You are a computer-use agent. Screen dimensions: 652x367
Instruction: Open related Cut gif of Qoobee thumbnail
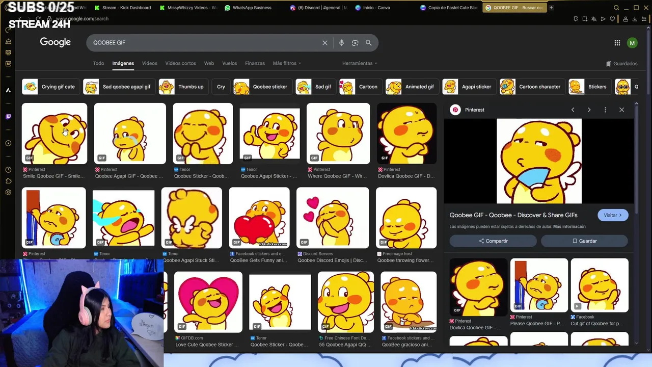600,285
